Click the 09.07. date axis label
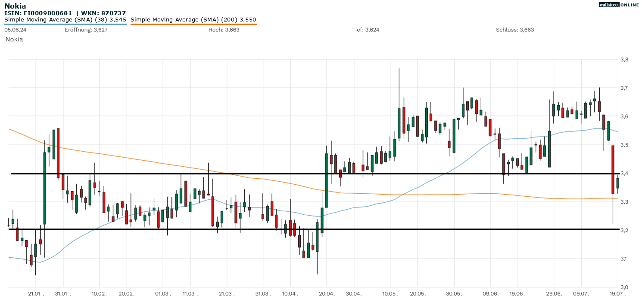 point(581,293)
